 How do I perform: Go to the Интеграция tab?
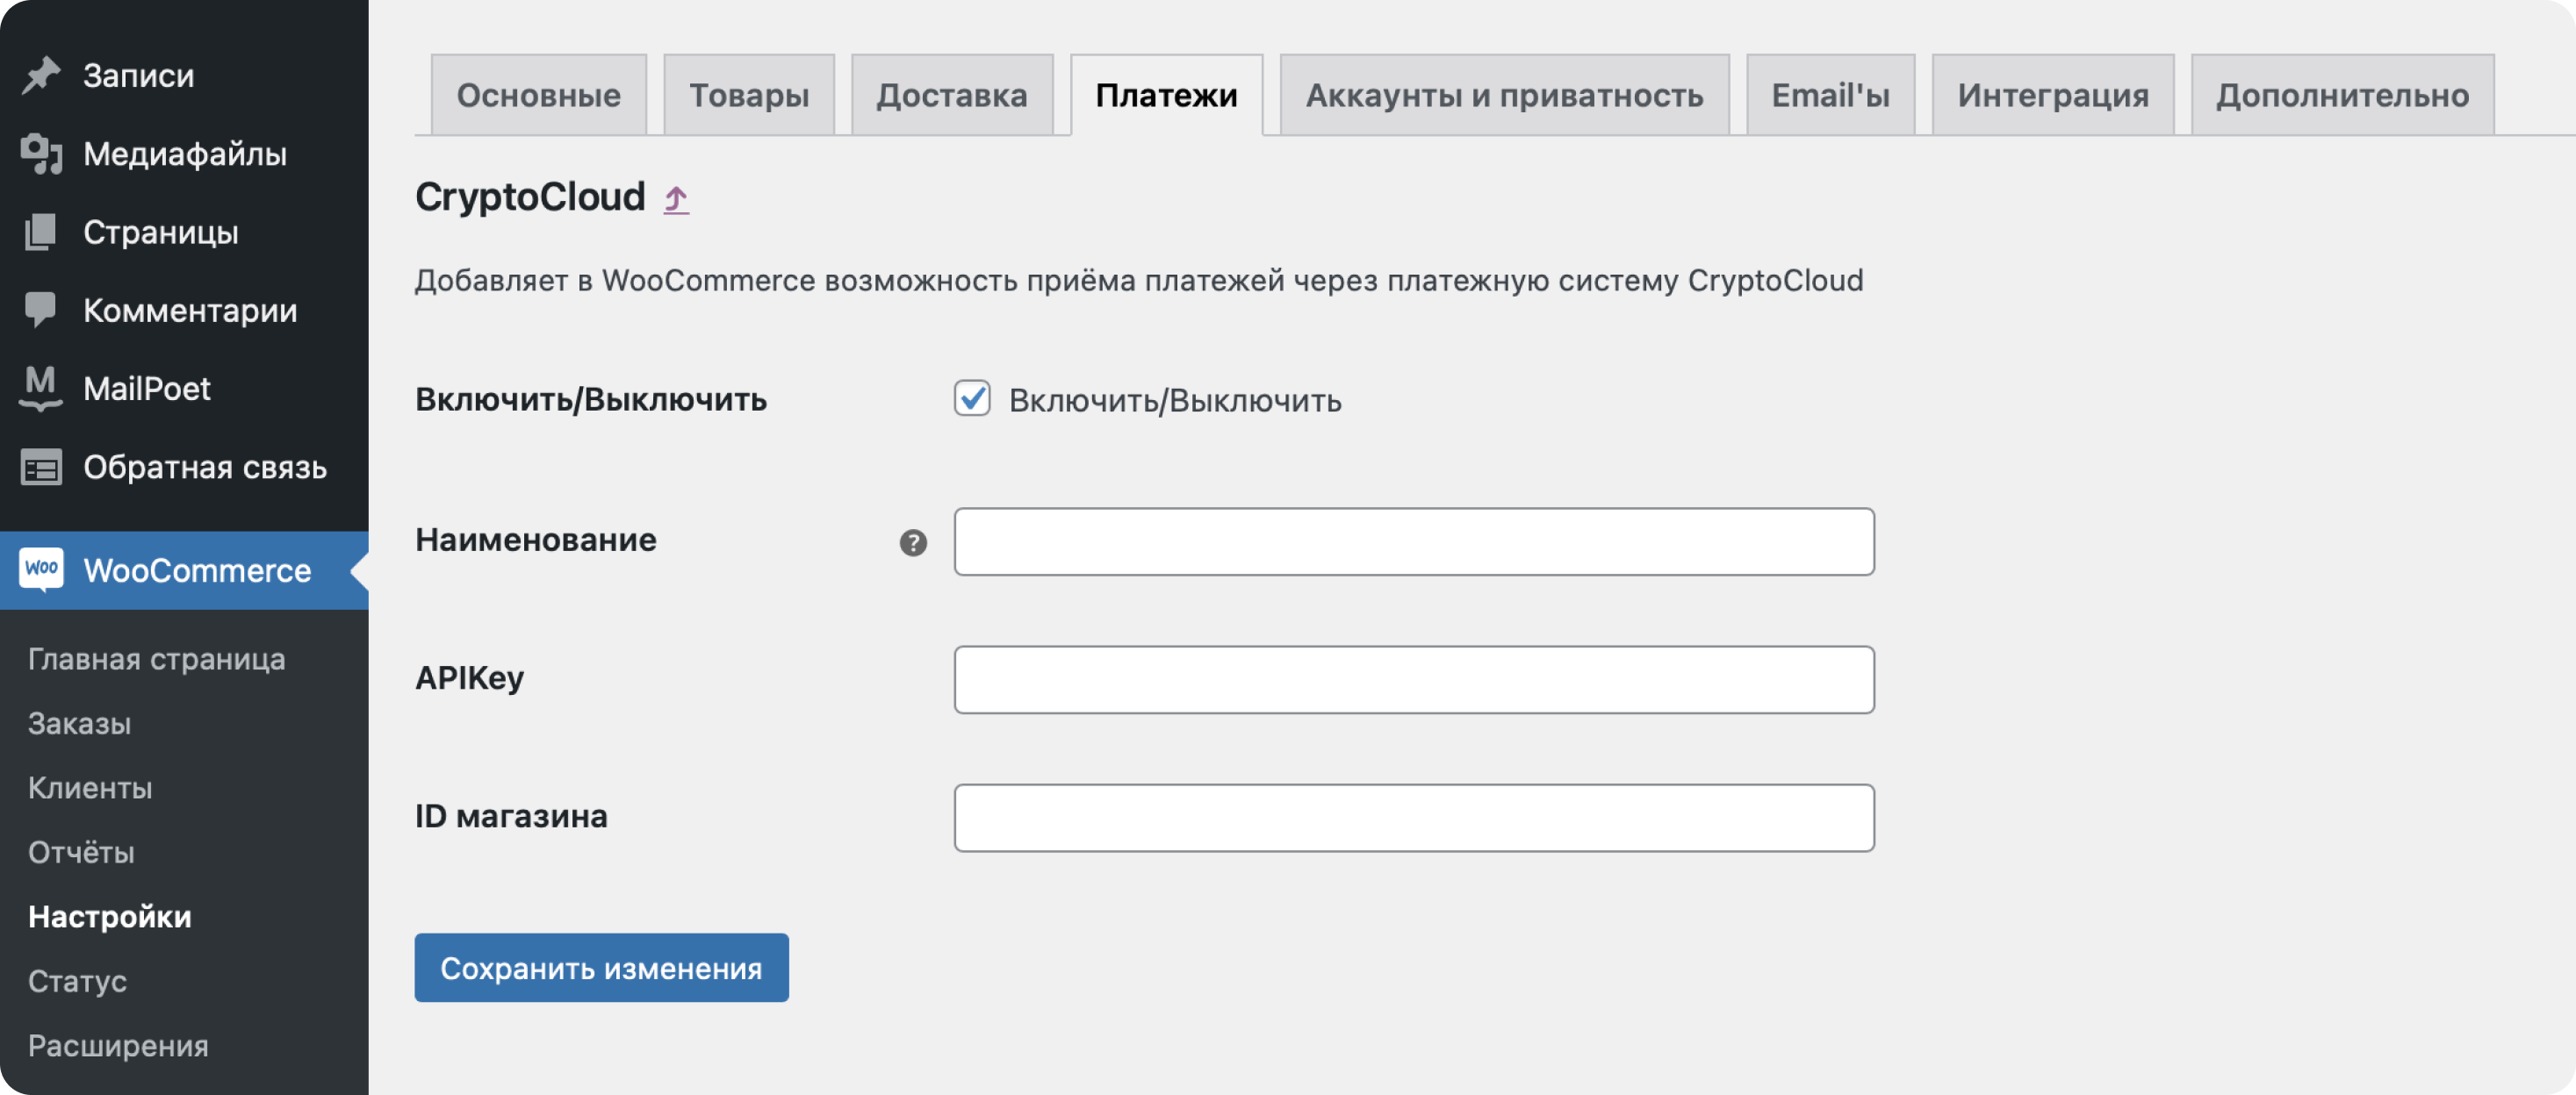pyautogui.click(x=2052, y=96)
